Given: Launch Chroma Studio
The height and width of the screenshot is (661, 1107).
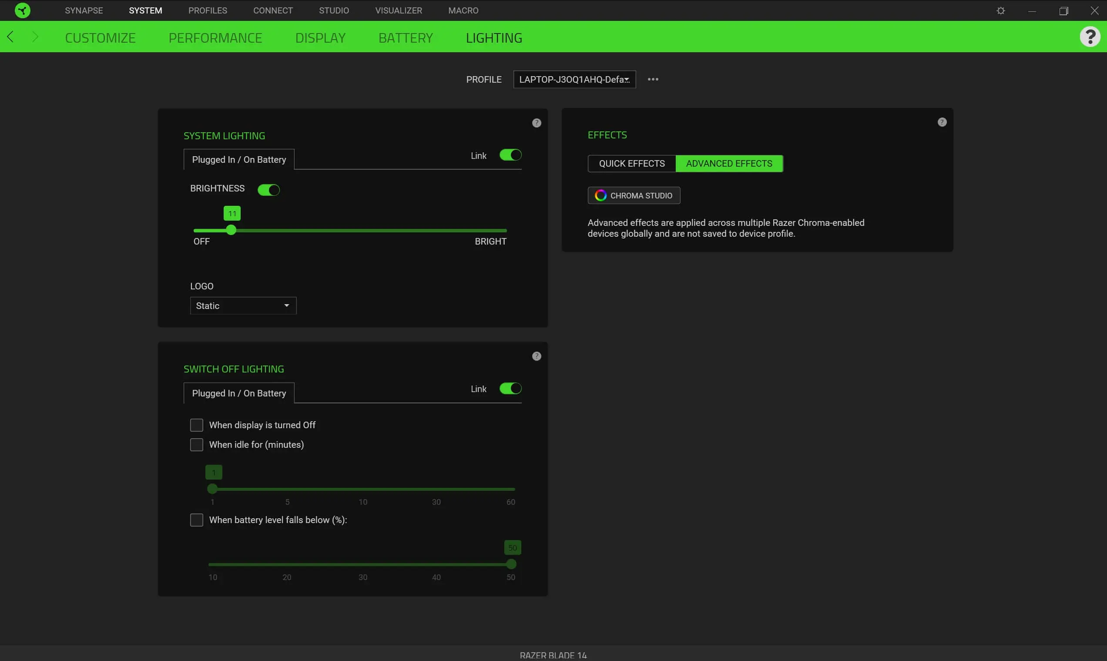Looking at the screenshot, I should [634, 195].
